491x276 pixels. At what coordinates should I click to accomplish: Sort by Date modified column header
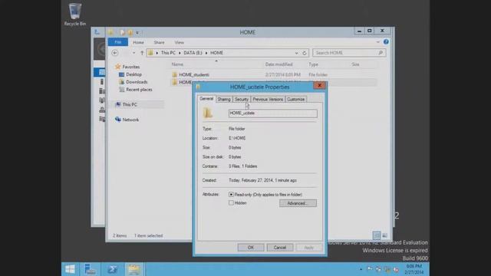[x=278, y=64]
